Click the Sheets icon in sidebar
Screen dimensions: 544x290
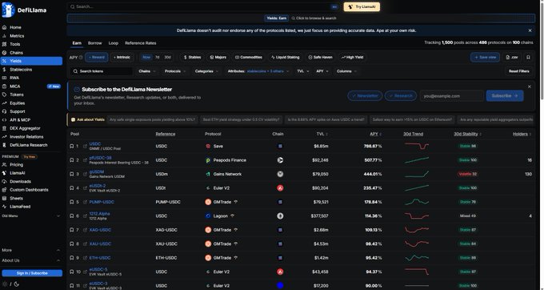tap(4, 199)
